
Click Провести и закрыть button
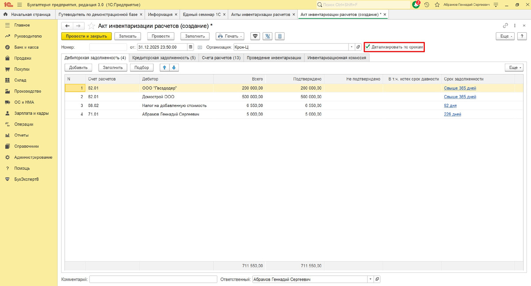86,36
